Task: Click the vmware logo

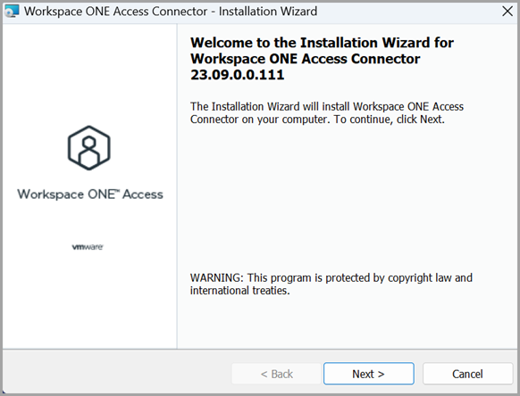Action: pos(88,247)
